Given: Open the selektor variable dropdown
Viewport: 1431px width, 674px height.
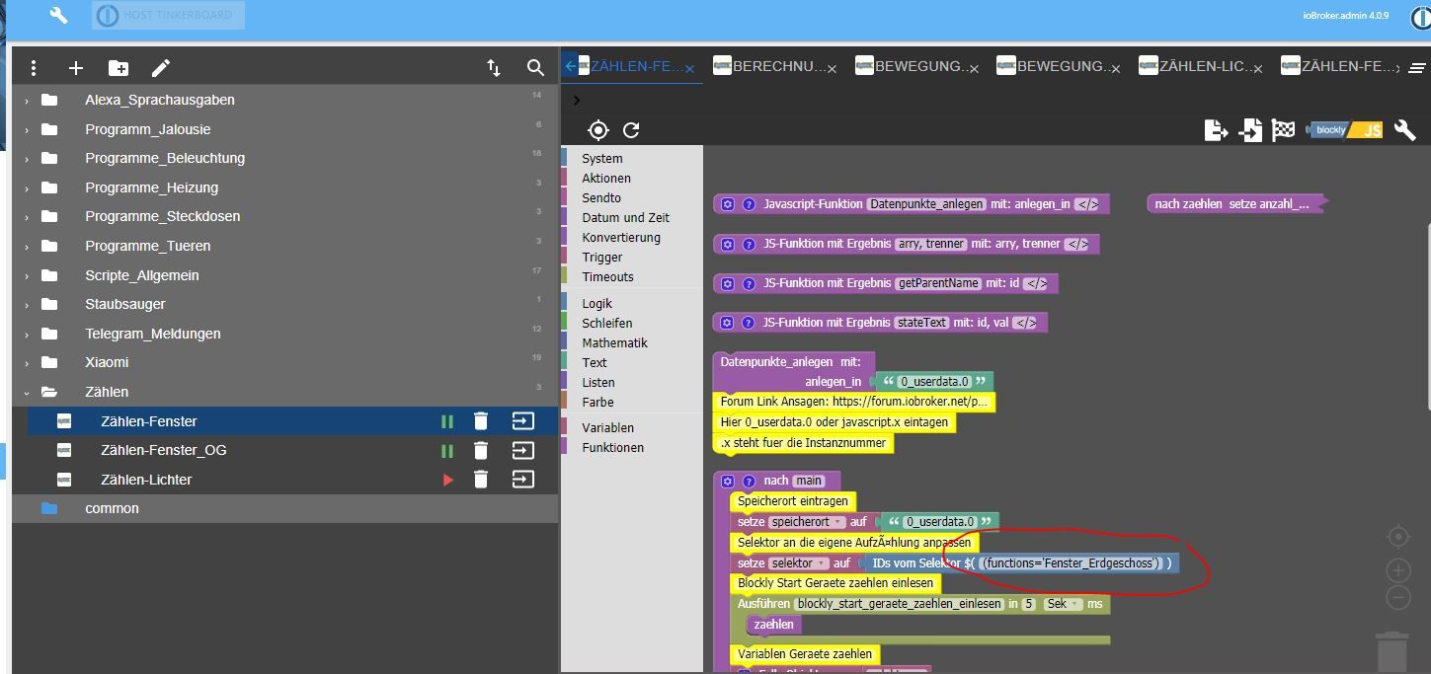Looking at the screenshot, I should tap(799, 562).
